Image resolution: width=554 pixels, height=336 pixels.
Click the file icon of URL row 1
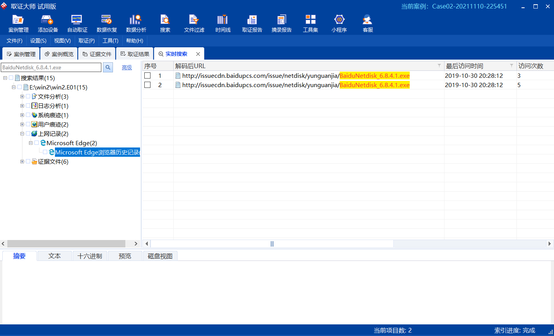pyautogui.click(x=178, y=75)
